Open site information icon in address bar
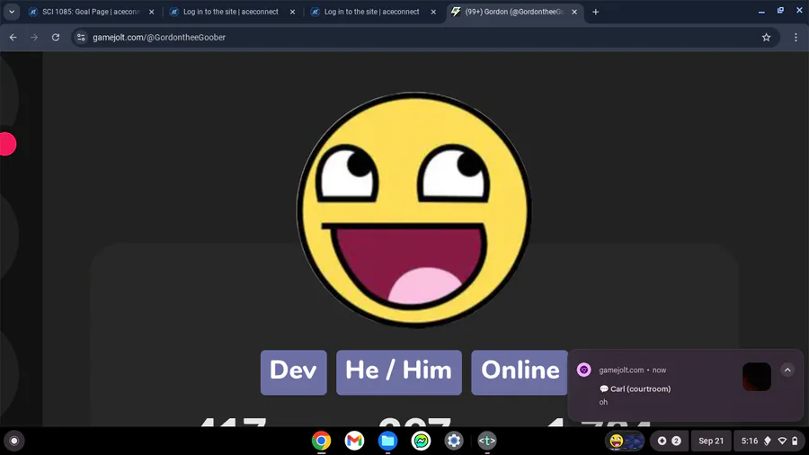 81,37
